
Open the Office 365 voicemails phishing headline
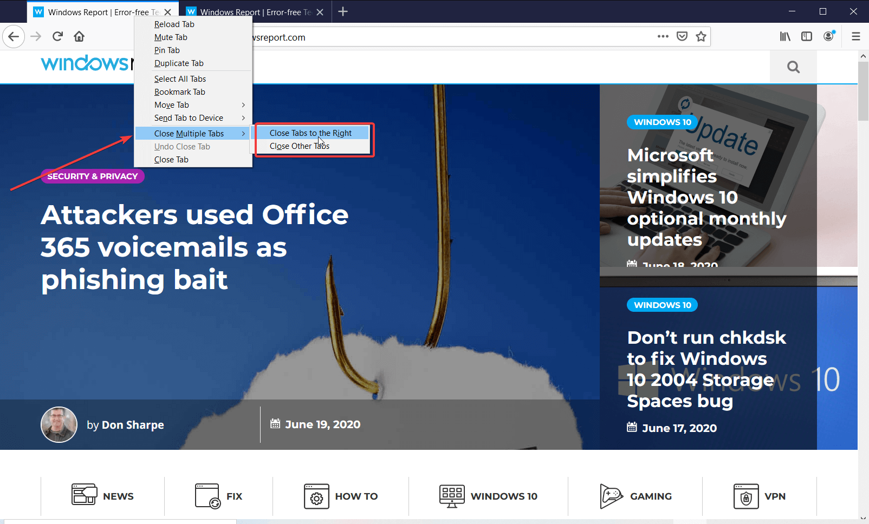pos(195,247)
